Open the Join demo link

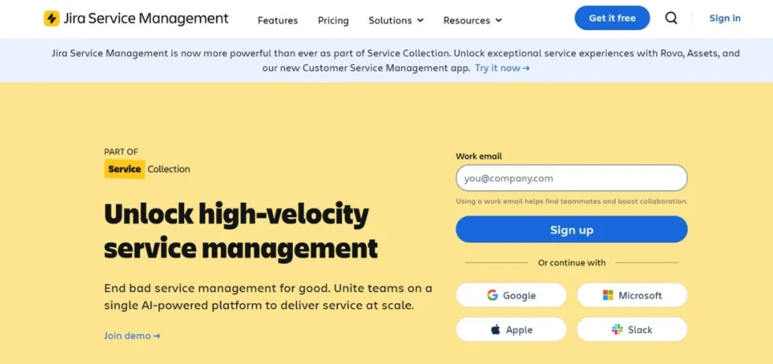(x=132, y=335)
